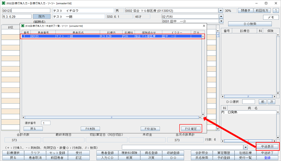The height and width of the screenshot is (161, 281).
Task: Click the ? help button
Action: (x=275, y=10)
